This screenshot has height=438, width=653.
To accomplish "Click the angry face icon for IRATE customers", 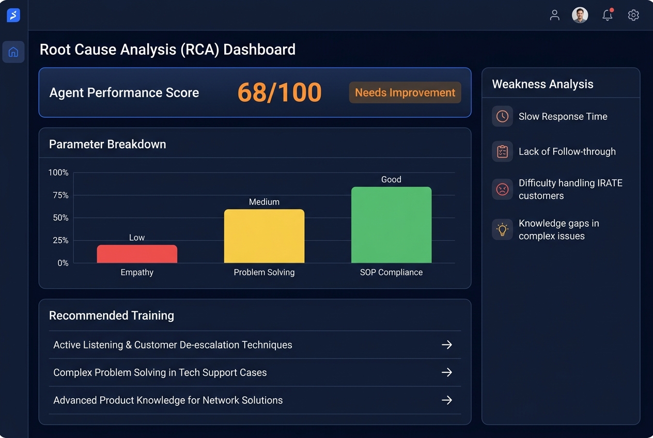I will pos(502,189).
